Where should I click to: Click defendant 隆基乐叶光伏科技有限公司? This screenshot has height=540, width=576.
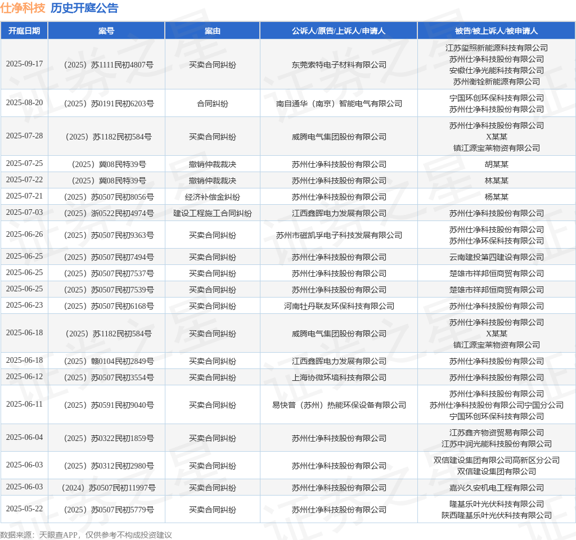pyautogui.click(x=497, y=504)
